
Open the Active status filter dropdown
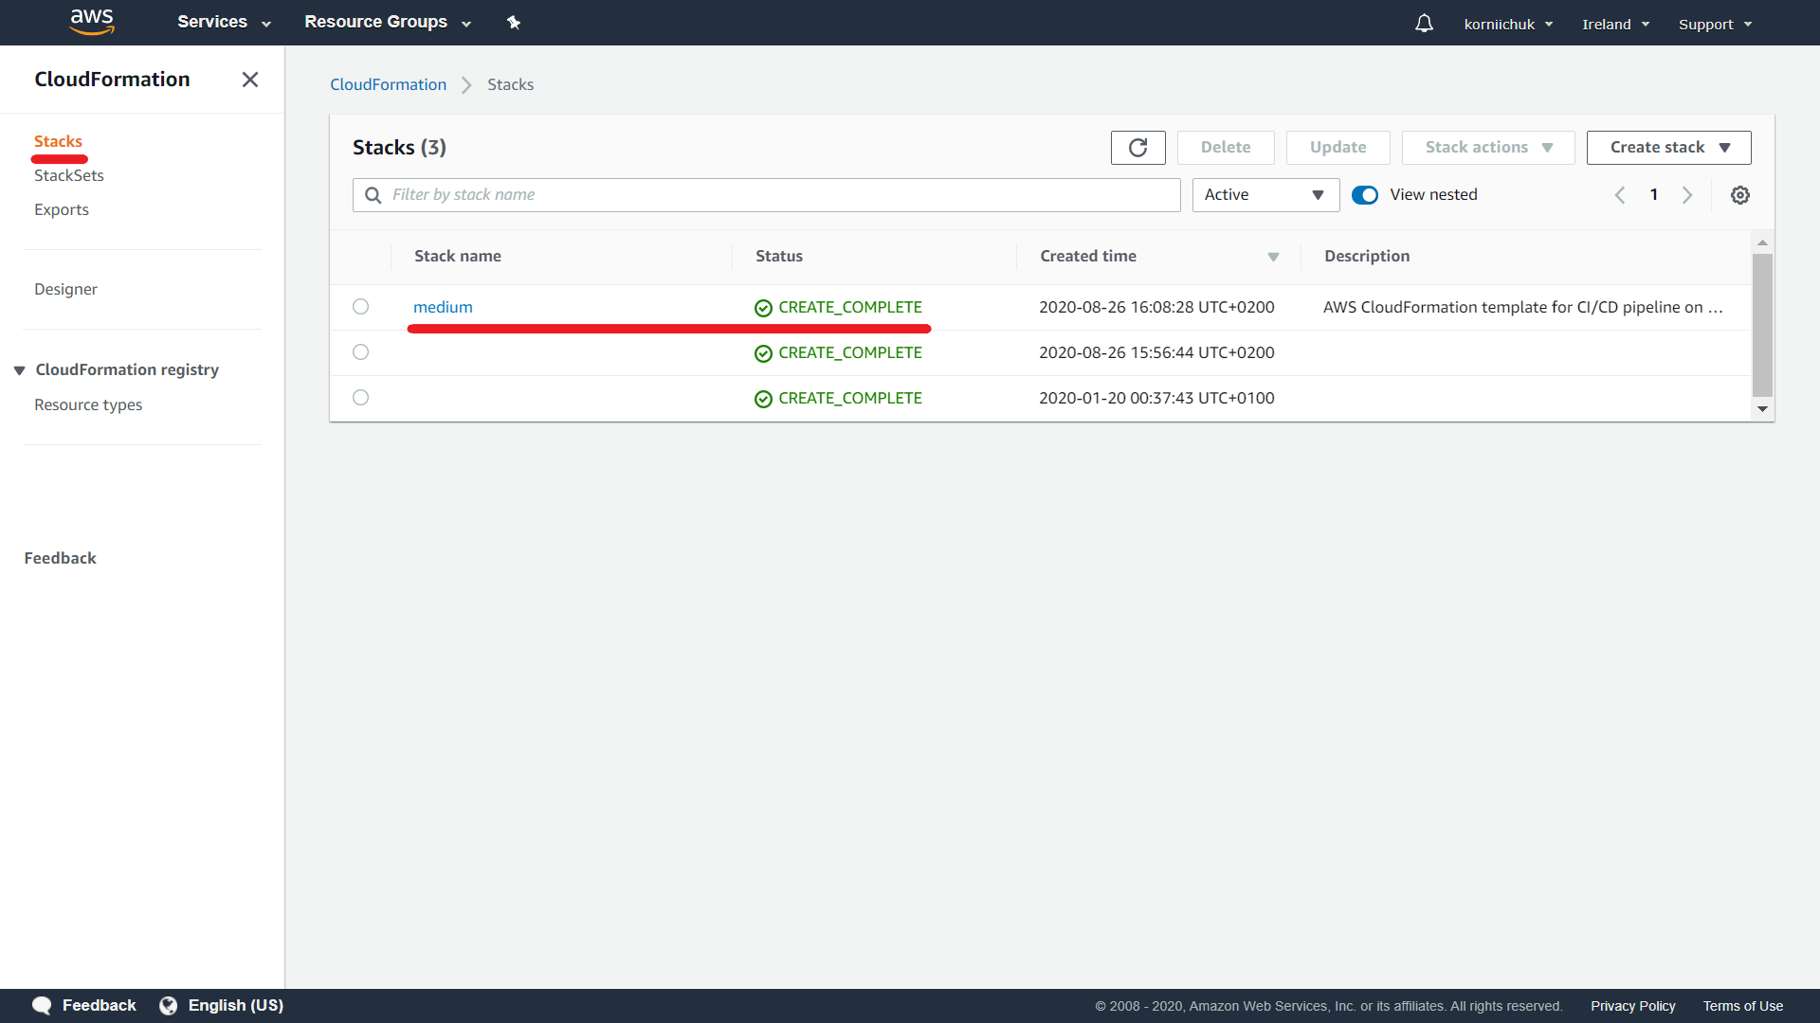click(x=1265, y=195)
